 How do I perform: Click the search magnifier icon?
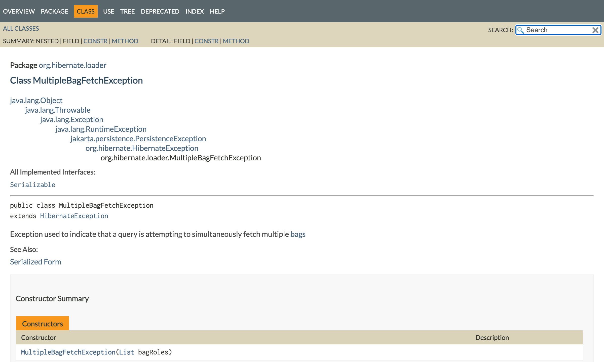point(520,30)
